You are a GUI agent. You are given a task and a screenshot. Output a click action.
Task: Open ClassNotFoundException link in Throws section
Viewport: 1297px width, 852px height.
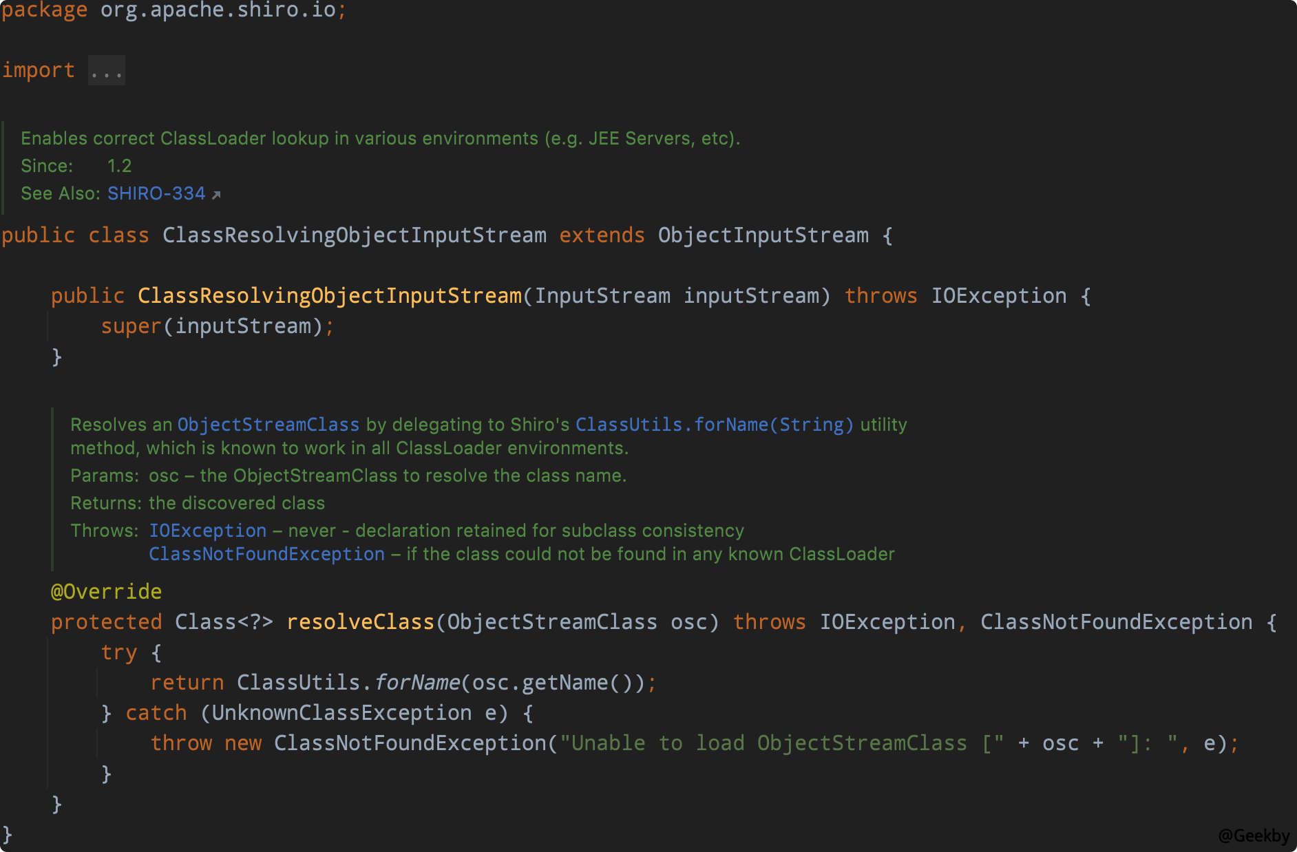coord(266,554)
